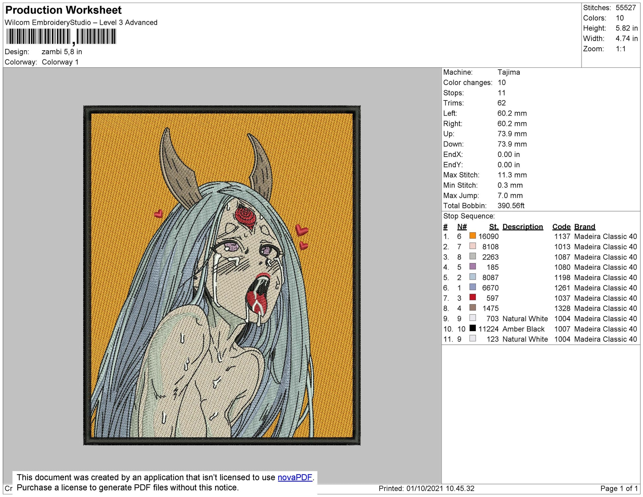Pick the periwinkle 1261 thread swatch
Viewport: 643px width, 497px height.
coord(473,287)
